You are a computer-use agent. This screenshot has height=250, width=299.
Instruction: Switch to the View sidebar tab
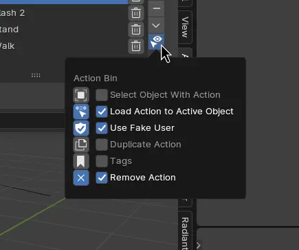pyautogui.click(x=185, y=27)
